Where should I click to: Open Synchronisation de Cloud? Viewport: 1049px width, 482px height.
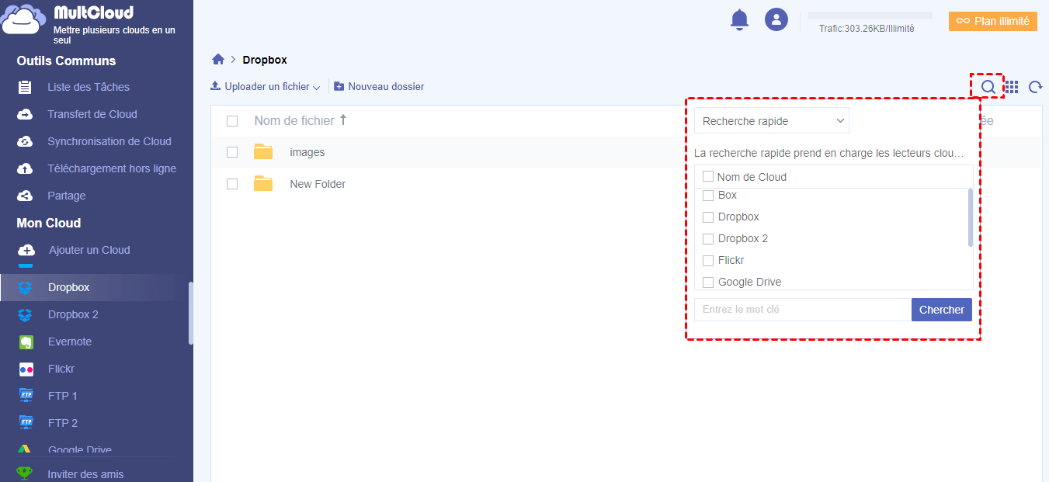coord(109,141)
